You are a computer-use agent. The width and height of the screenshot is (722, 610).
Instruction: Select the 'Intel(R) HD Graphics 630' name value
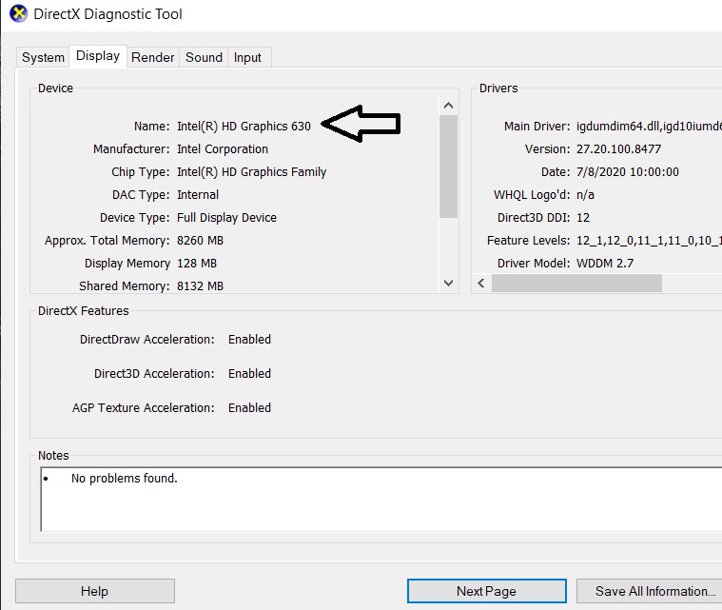[x=244, y=127]
